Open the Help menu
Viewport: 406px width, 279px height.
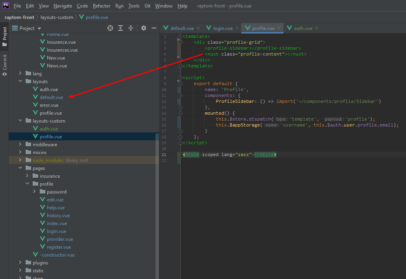point(182,6)
